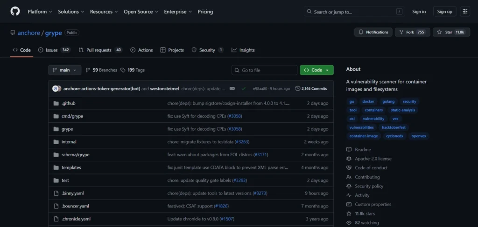Open the GitHub home logo
Image resolution: width=478 pixels, height=227 pixels.
15,12
